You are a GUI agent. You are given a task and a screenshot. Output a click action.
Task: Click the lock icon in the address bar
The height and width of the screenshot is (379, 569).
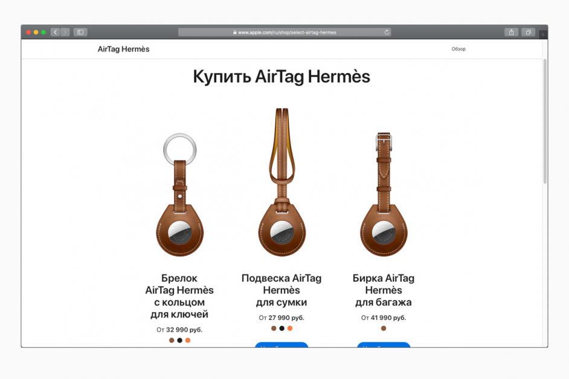[x=235, y=32]
